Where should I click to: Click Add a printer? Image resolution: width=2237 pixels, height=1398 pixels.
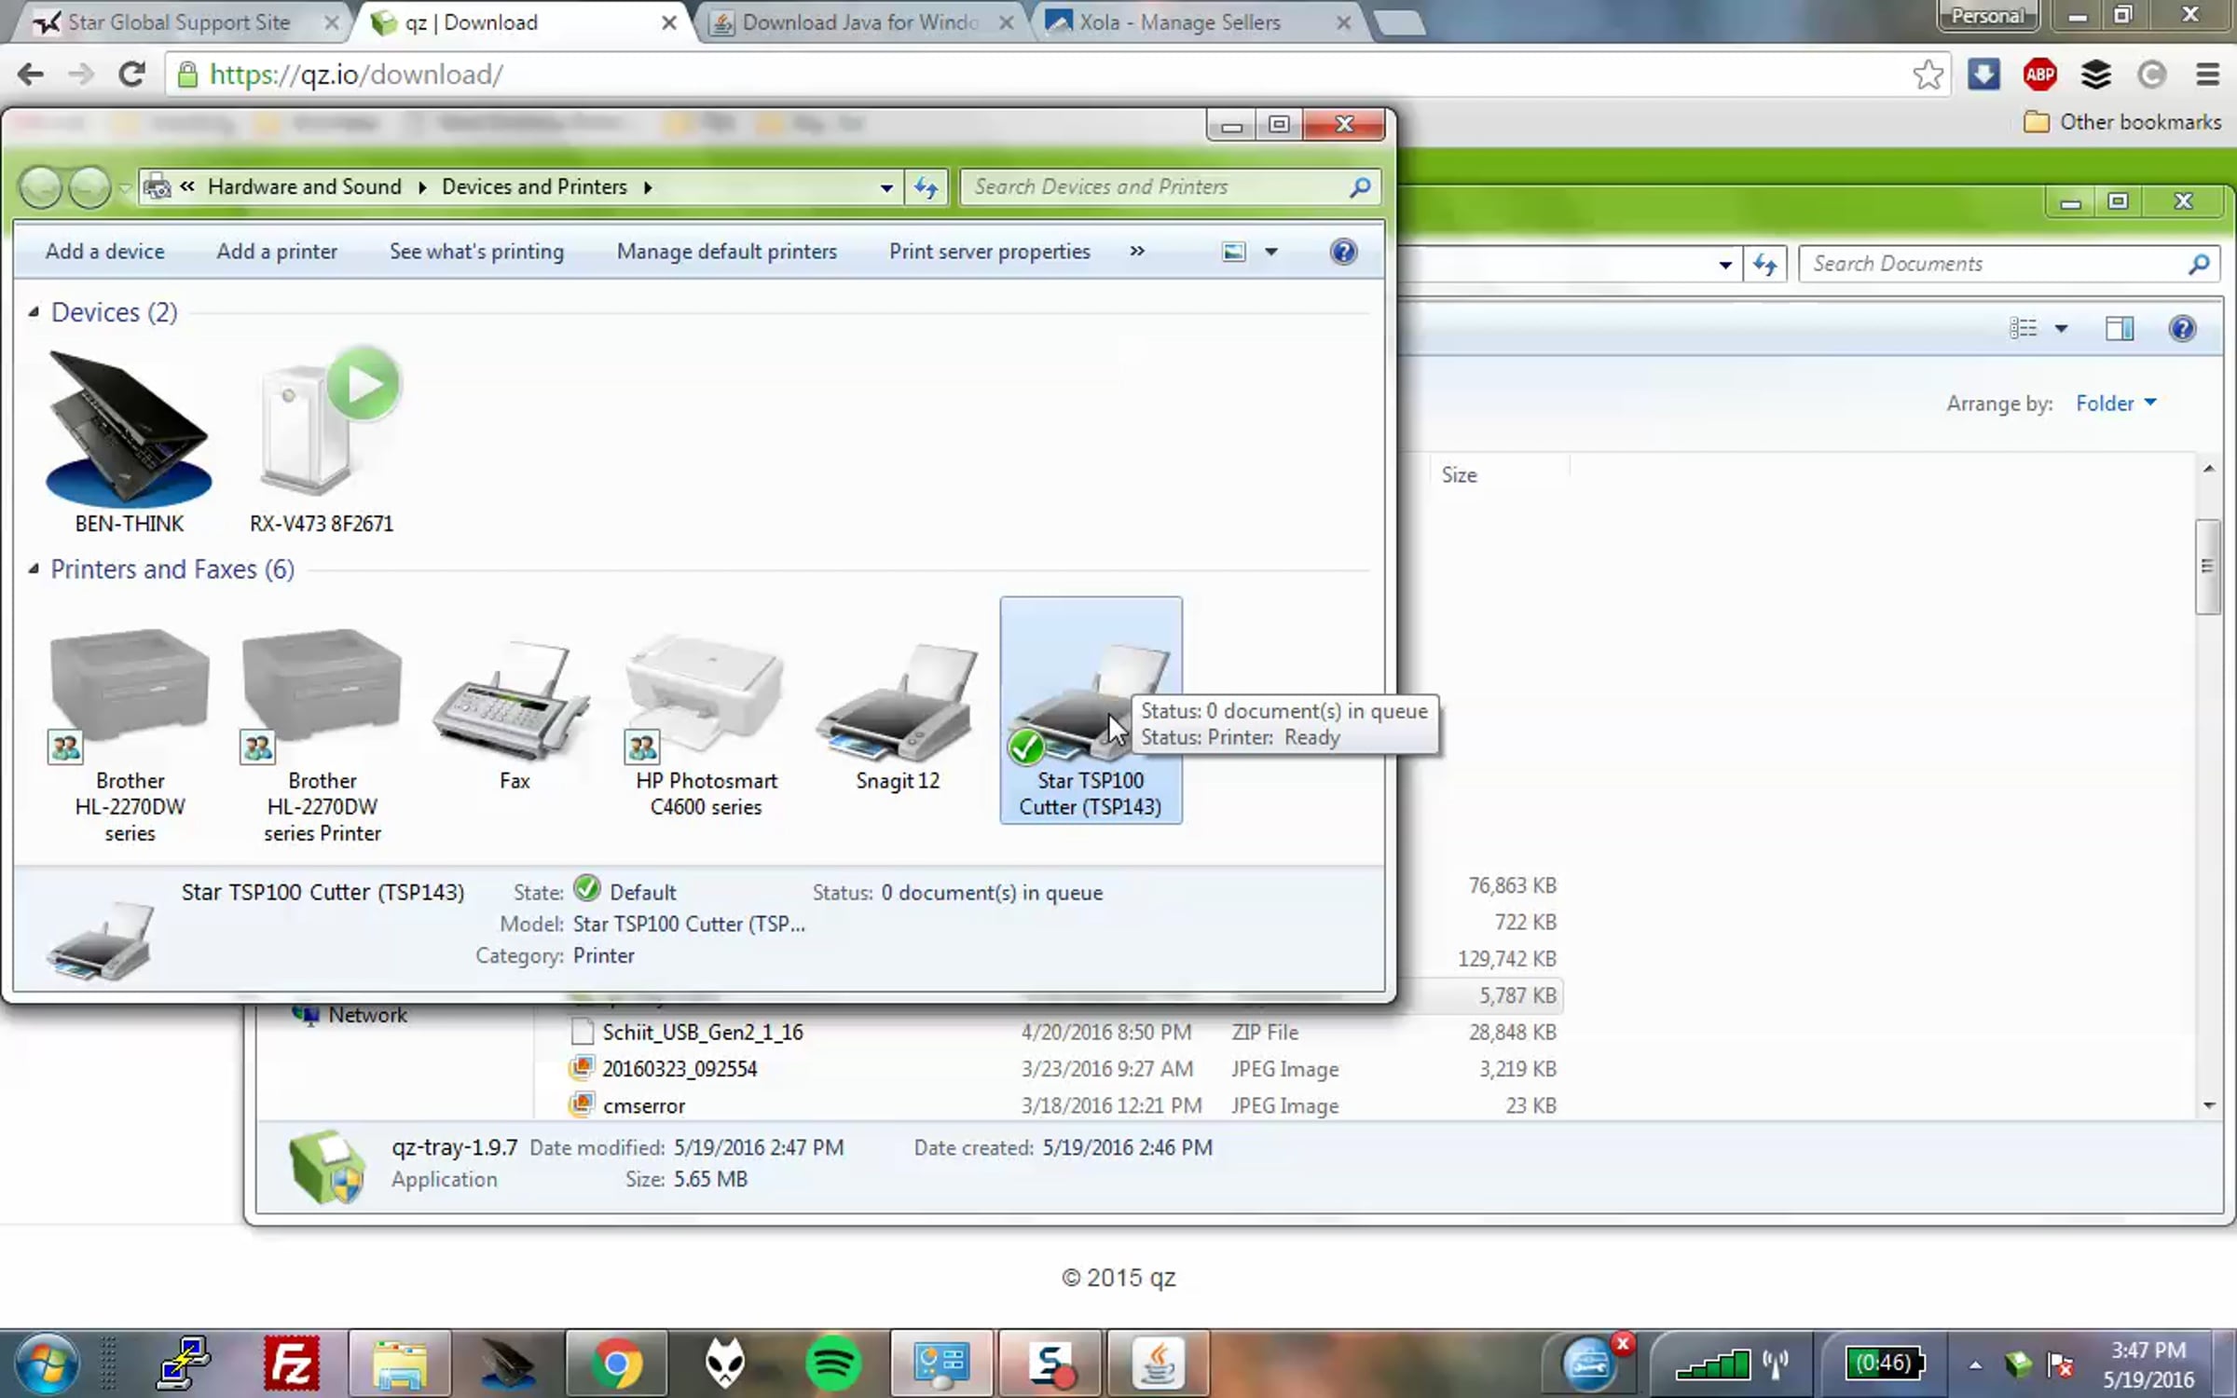pos(277,252)
